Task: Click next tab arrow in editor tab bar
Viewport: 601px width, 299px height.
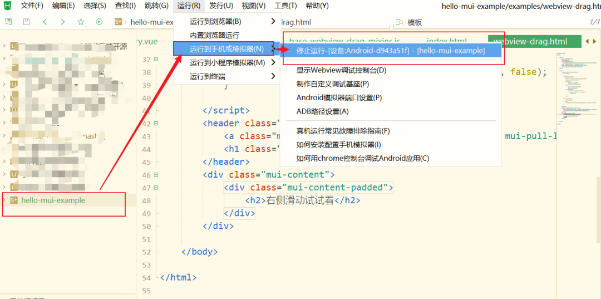Action: pos(594,41)
